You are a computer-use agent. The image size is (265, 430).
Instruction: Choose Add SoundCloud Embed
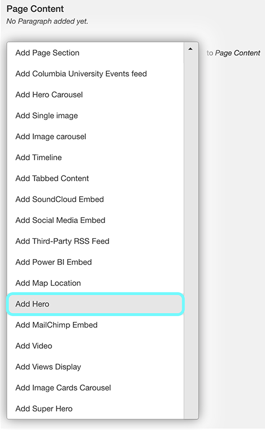point(95,199)
